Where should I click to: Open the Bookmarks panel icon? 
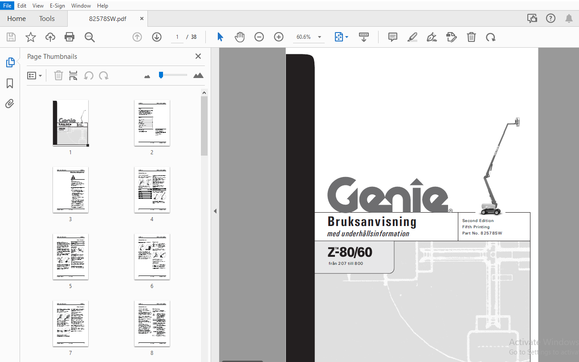pyautogui.click(x=10, y=83)
